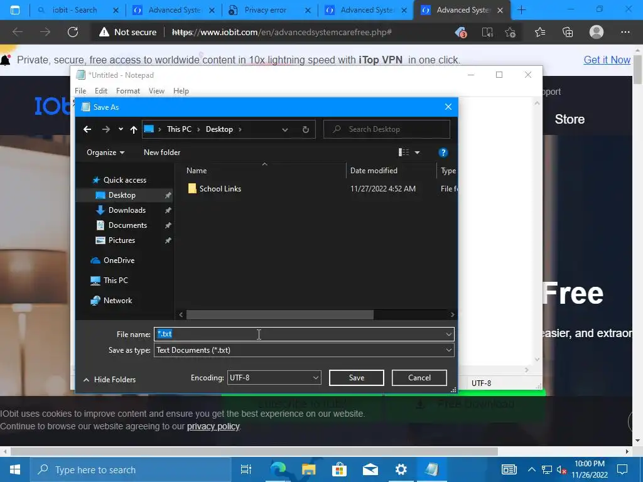Click the Get it Now link

pyautogui.click(x=607, y=60)
